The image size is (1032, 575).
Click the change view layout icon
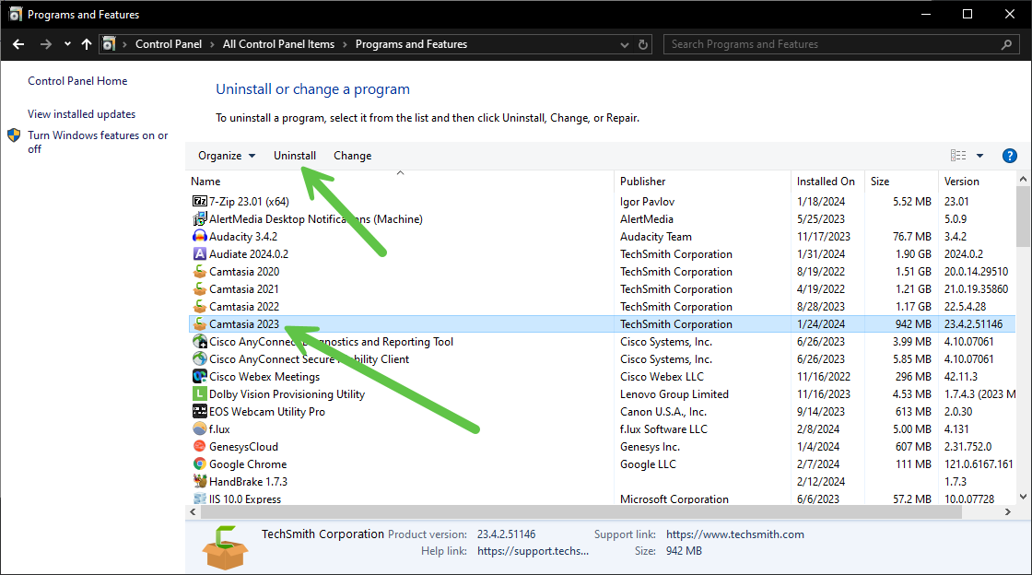[958, 156]
